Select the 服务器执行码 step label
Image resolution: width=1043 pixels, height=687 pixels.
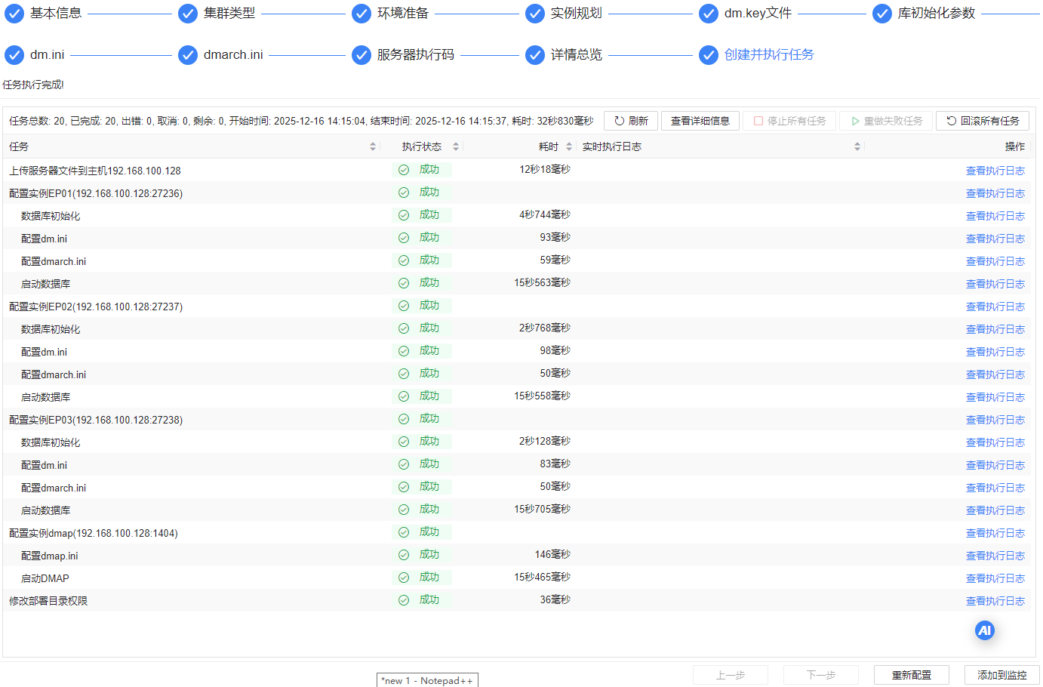[416, 55]
